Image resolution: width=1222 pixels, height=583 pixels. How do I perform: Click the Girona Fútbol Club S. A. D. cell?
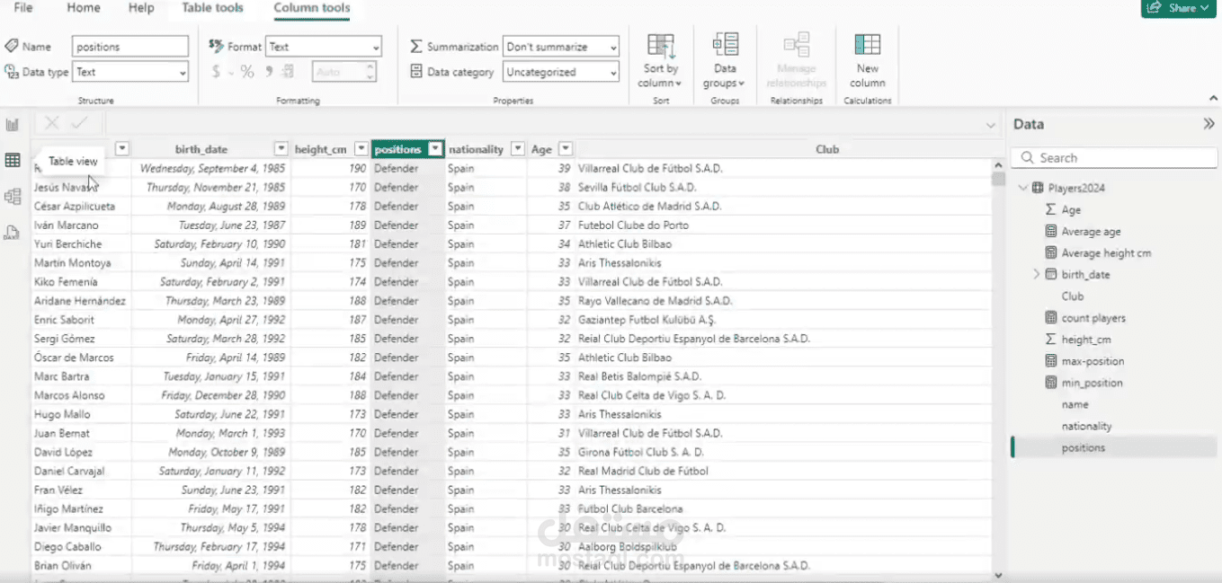[x=641, y=452]
